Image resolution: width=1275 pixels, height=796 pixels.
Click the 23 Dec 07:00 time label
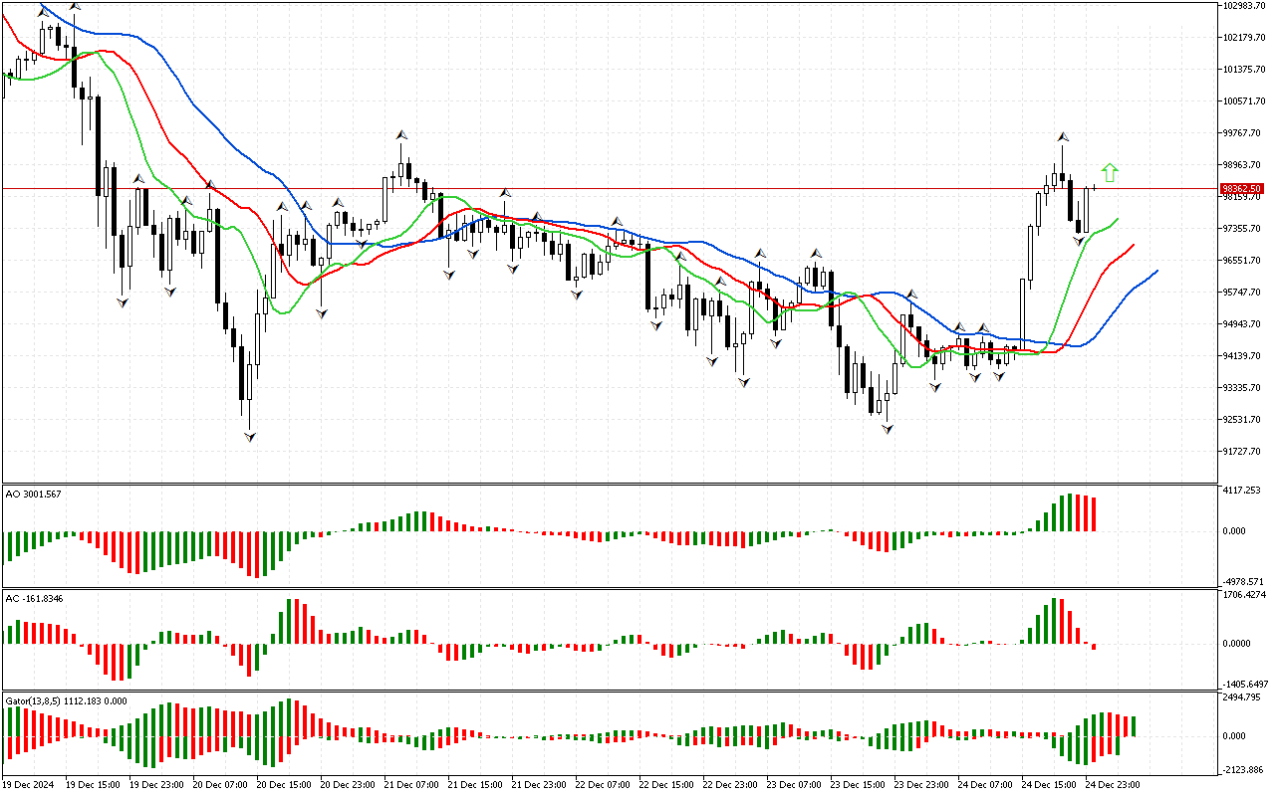coord(794,784)
